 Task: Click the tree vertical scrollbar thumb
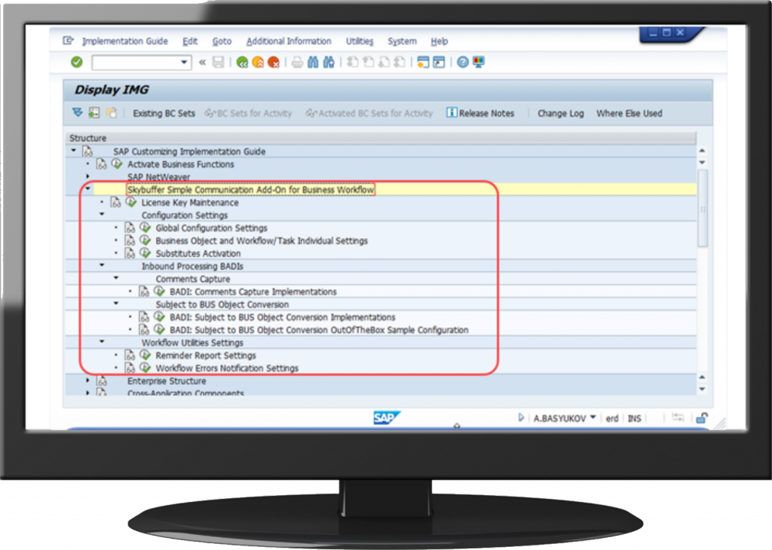pyautogui.click(x=703, y=208)
